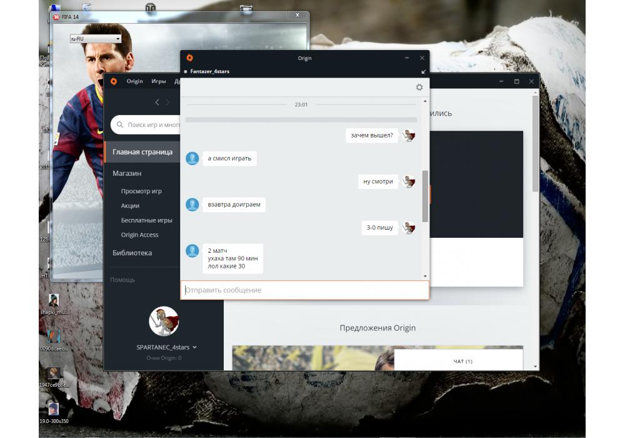This screenshot has width=625, height=438.
Task: Click message 'взавтра доиграем'
Action: point(234,205)
